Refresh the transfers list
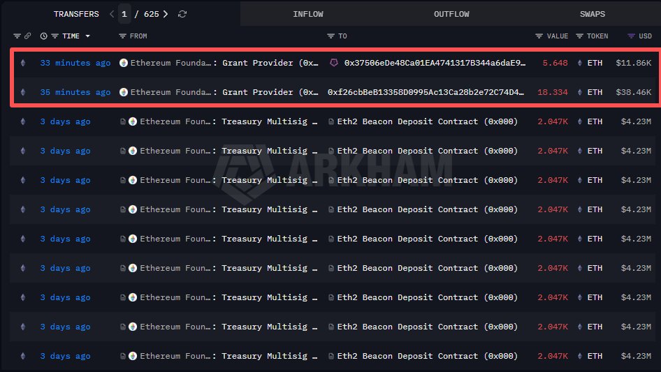This screenshot has width=661, height=372. coord(182,14)
